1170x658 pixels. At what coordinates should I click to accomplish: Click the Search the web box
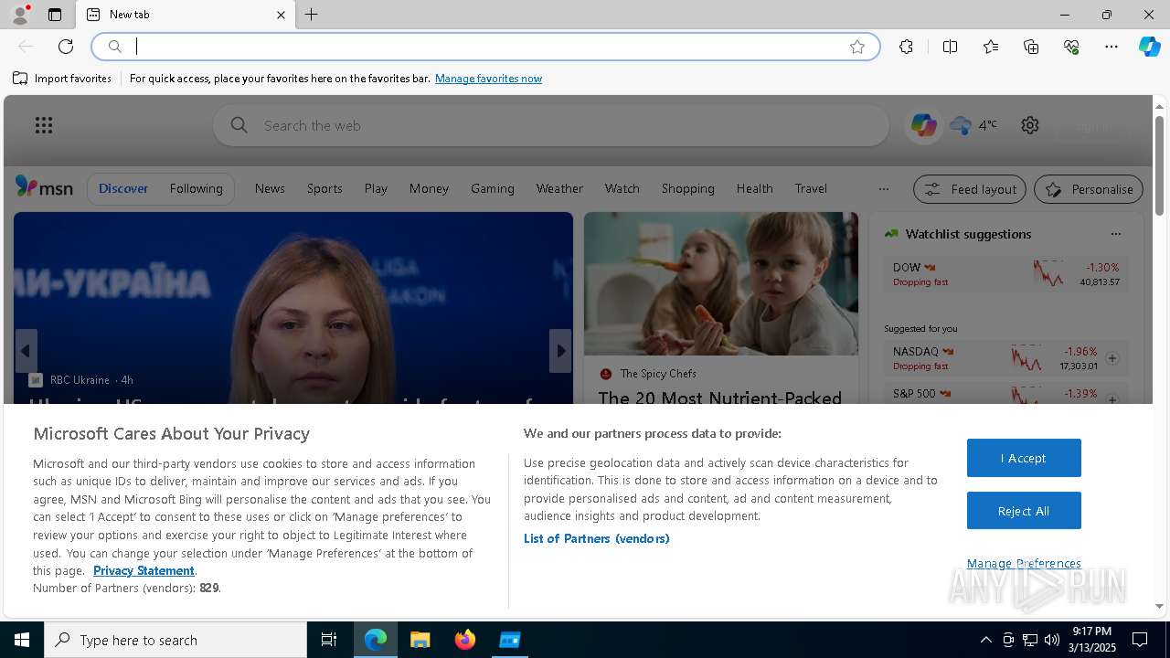551,125
